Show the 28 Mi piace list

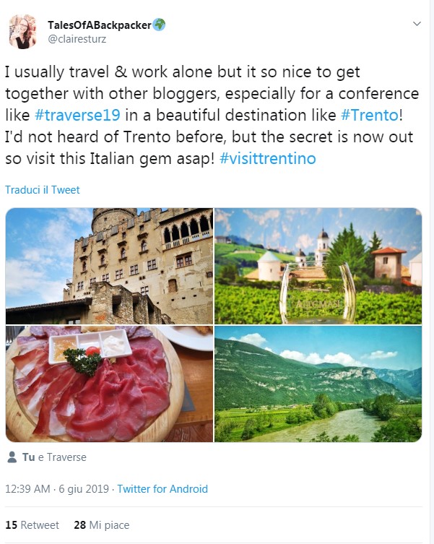[x=101, y=525]
